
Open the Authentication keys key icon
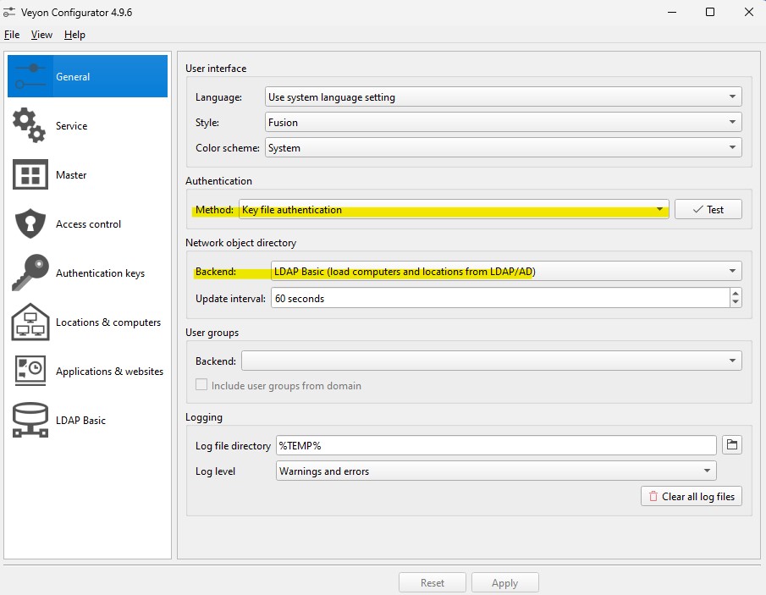(x=30, y=273)
